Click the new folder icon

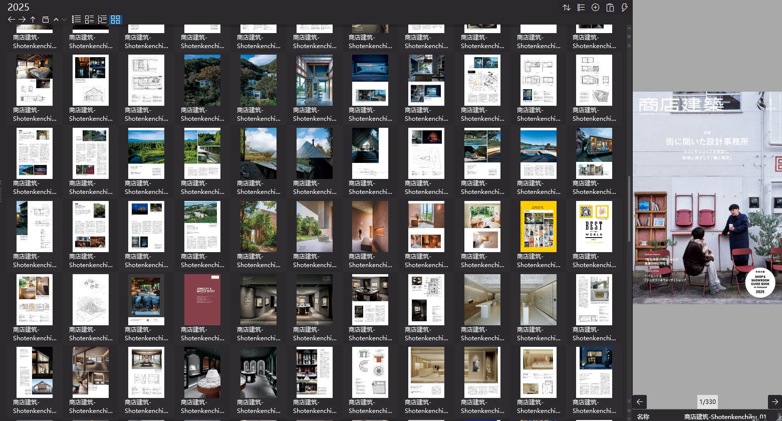coord(45,20)
